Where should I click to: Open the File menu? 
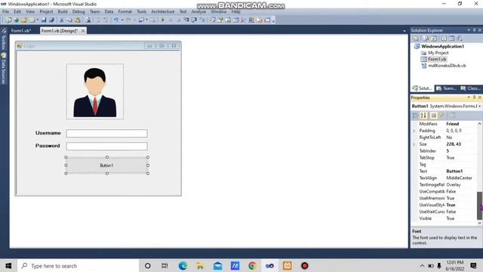pyautogui.click(x=5, y=11)
